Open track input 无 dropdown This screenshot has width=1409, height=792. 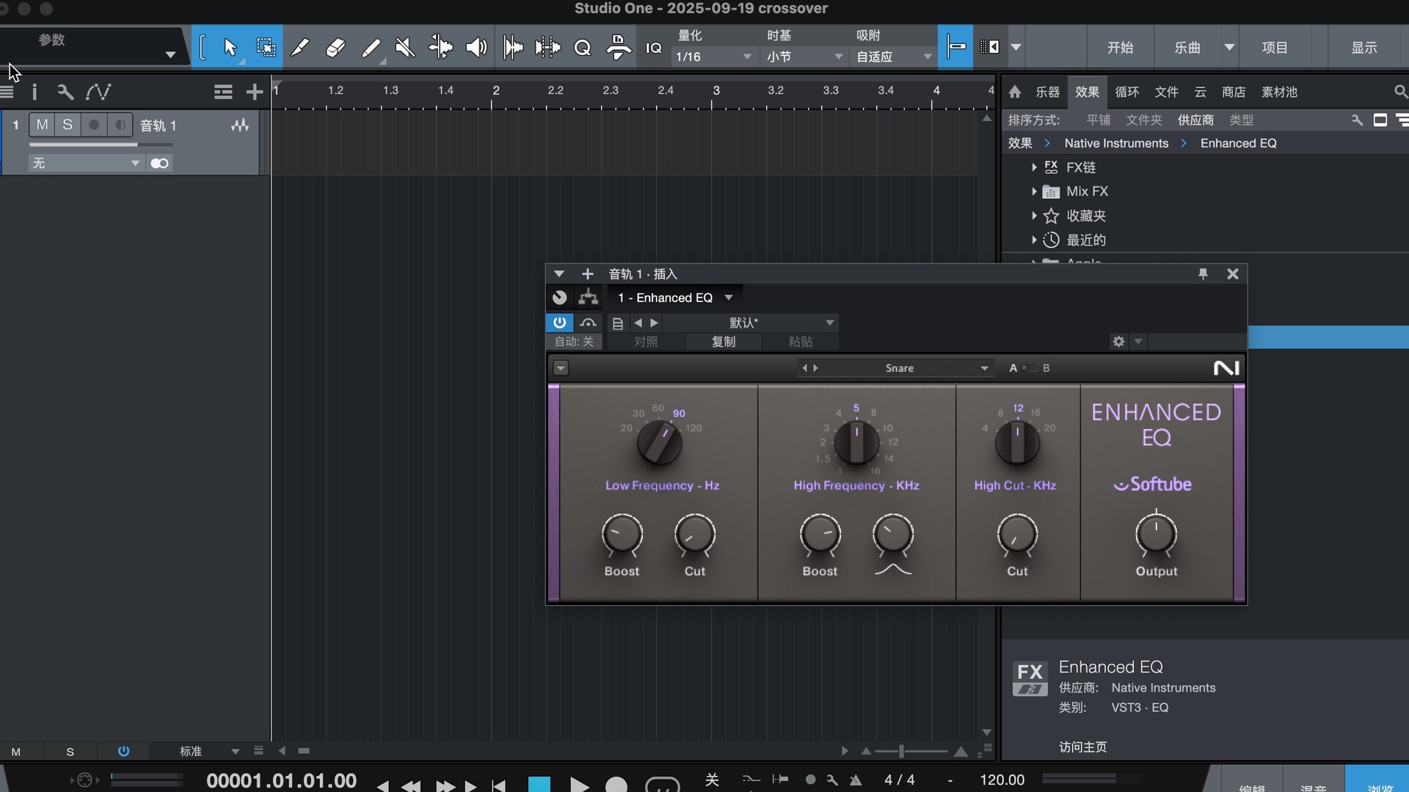point(86,163)
